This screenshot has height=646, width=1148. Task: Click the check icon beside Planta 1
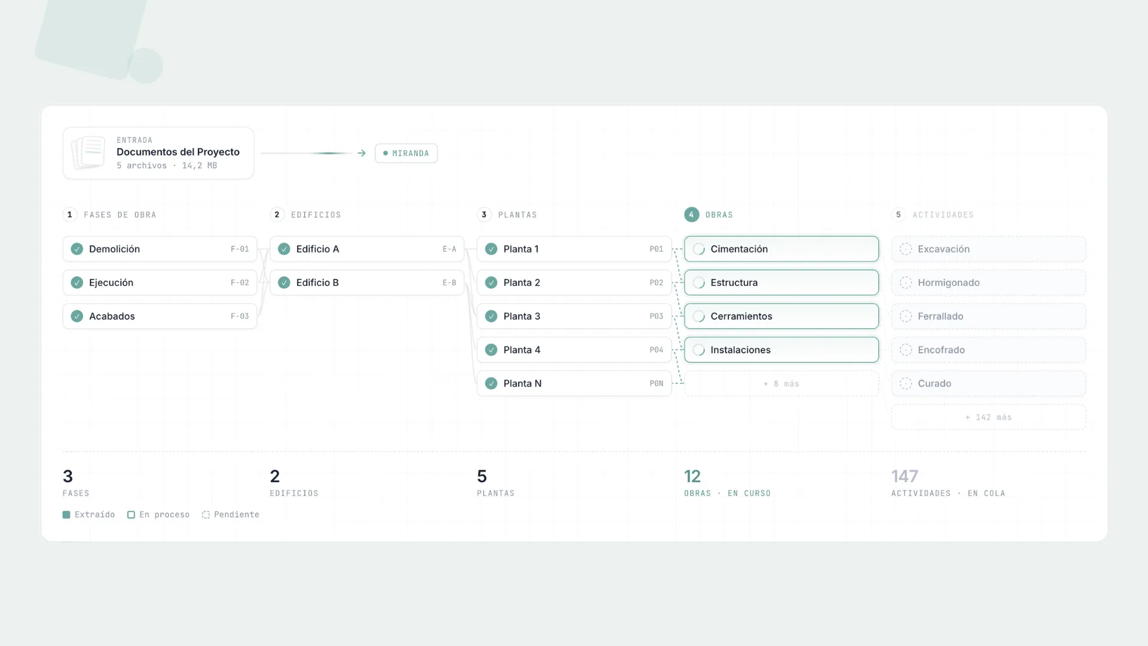[x=491, y=249]
